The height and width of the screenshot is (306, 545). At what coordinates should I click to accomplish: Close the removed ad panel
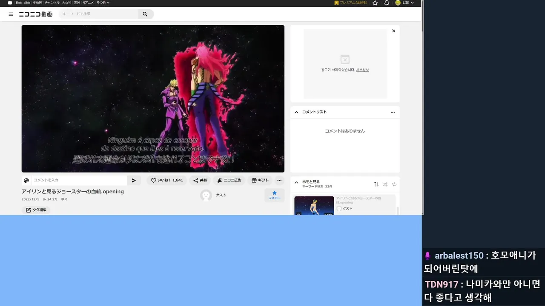point(393,31)
